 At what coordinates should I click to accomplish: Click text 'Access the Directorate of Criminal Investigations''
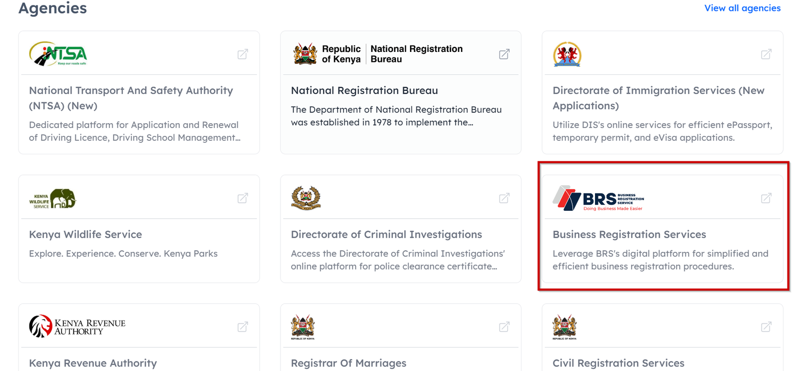pos(398,254)
